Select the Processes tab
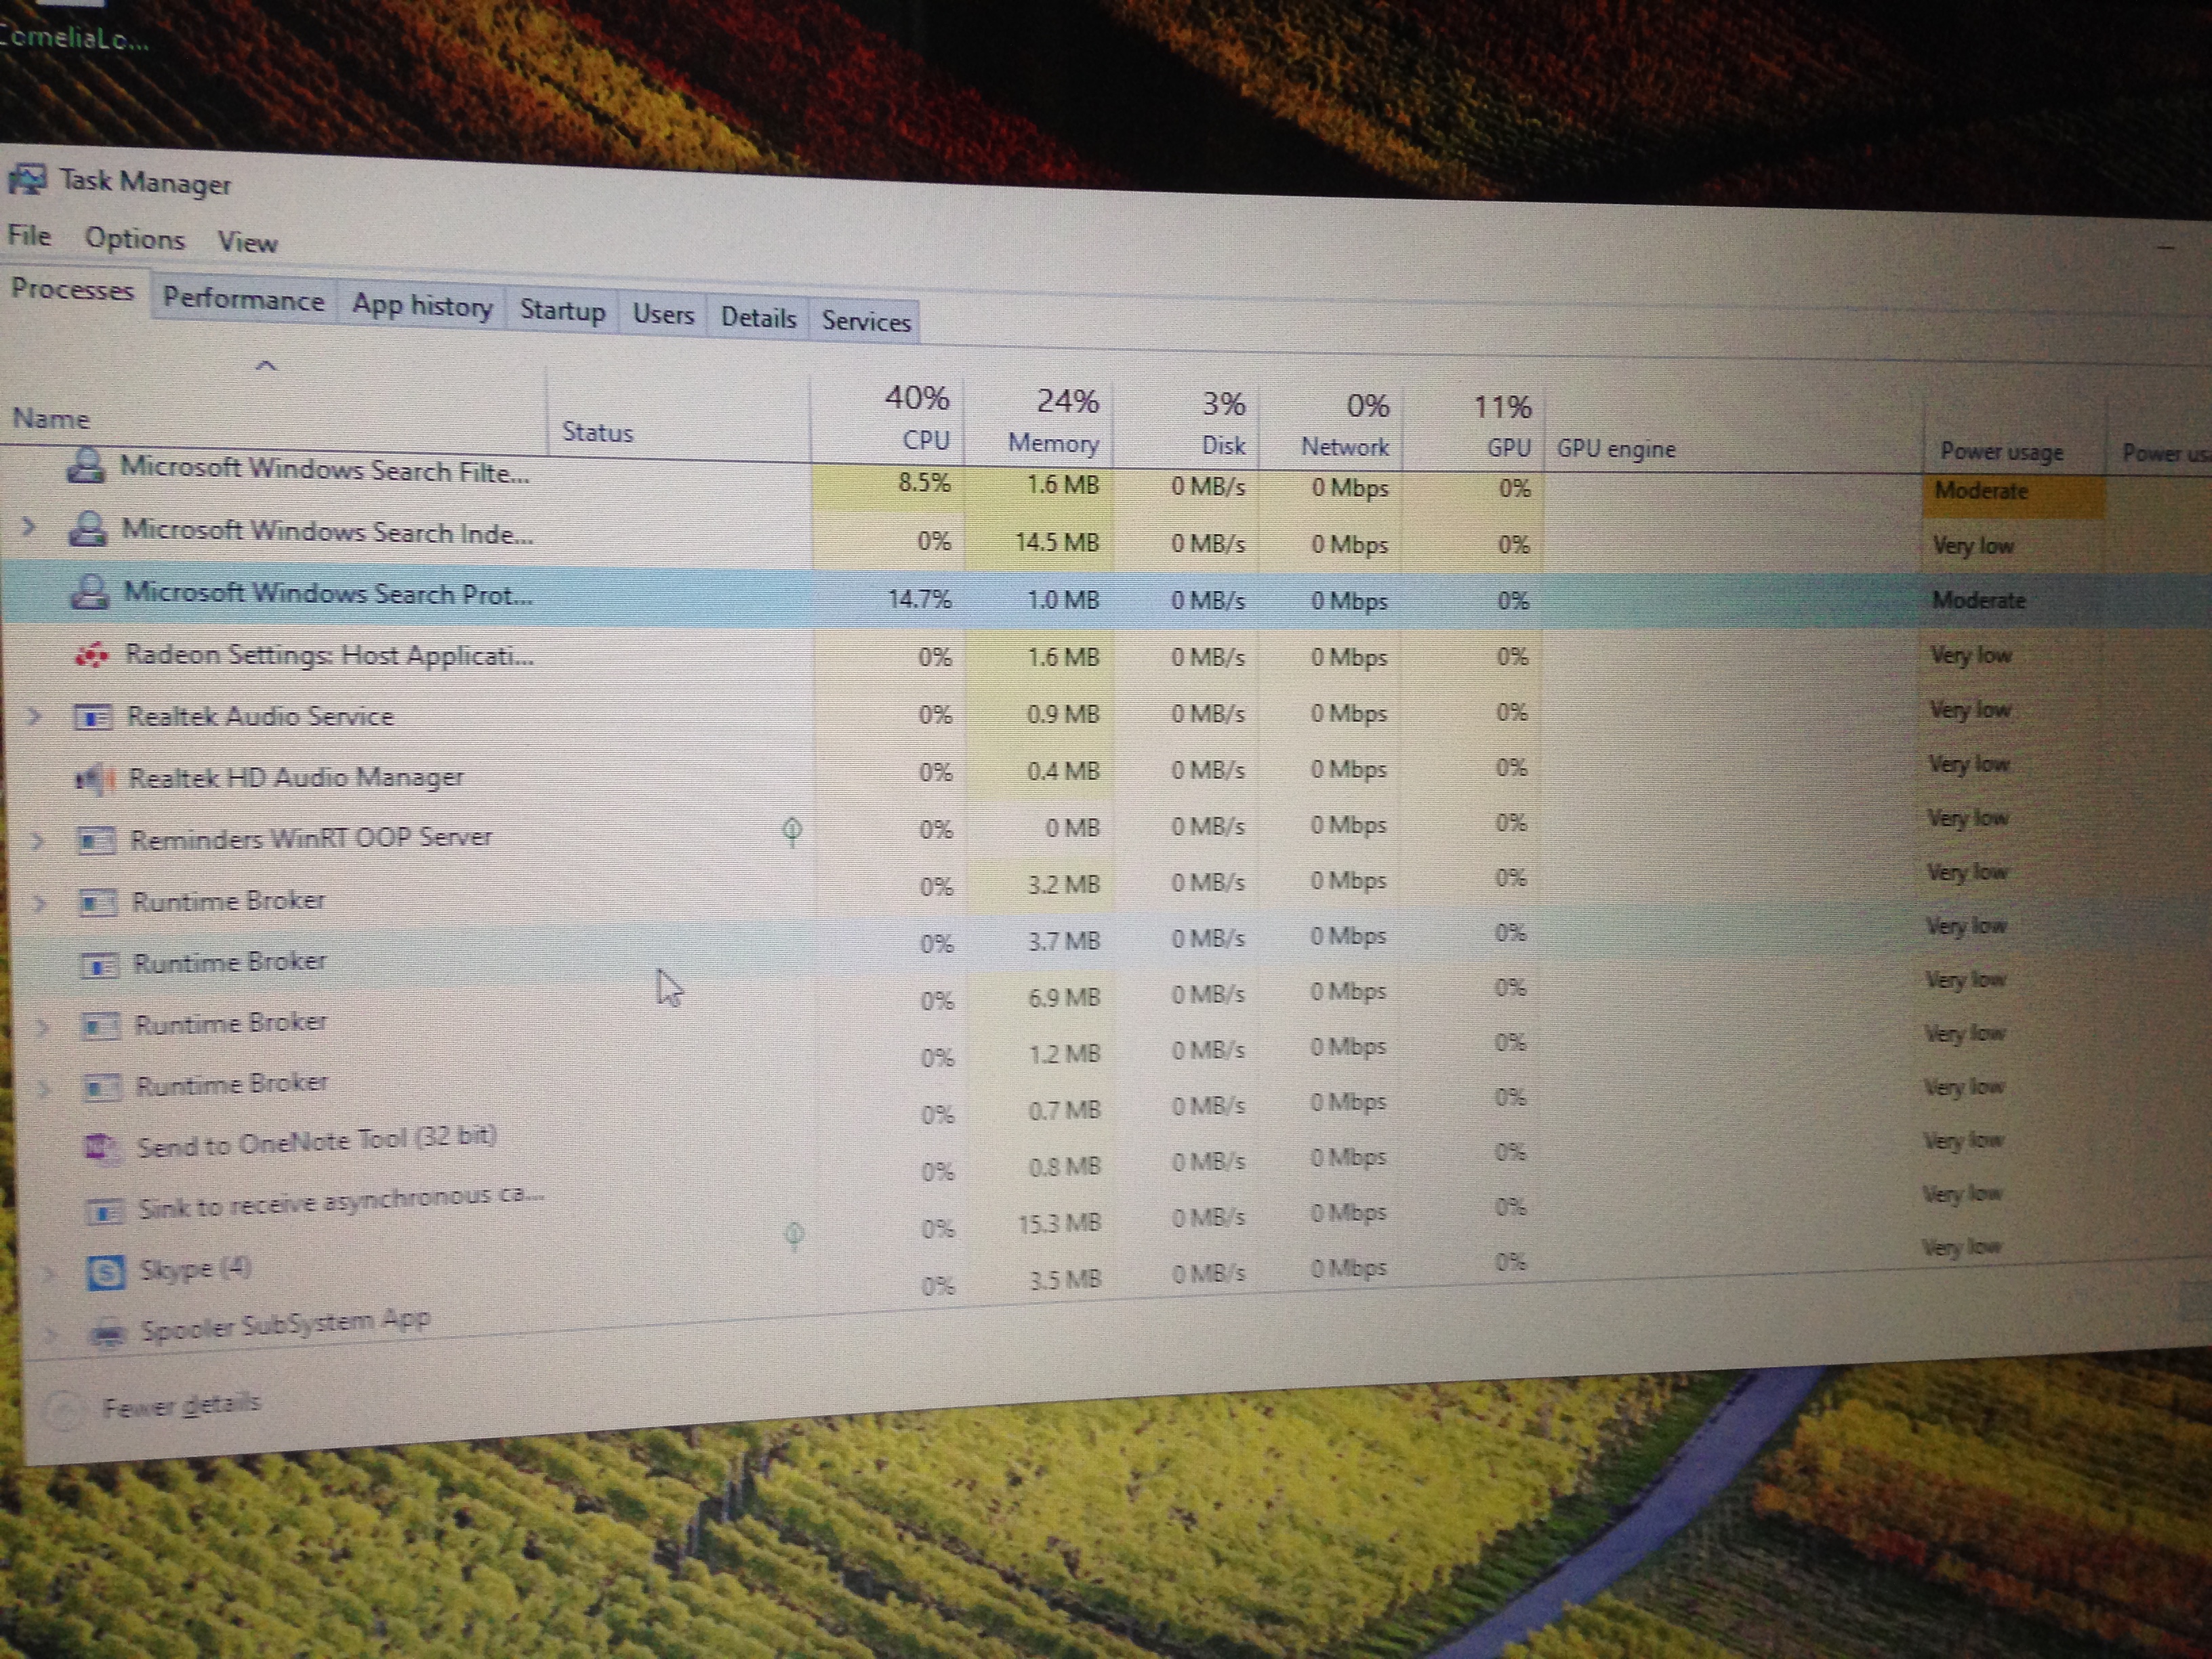Screen dimensions: 2212x1659 tap(72, 289)
